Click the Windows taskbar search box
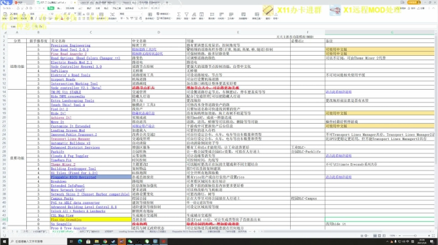This screenshot has height=245, width=438. (38, 241)
